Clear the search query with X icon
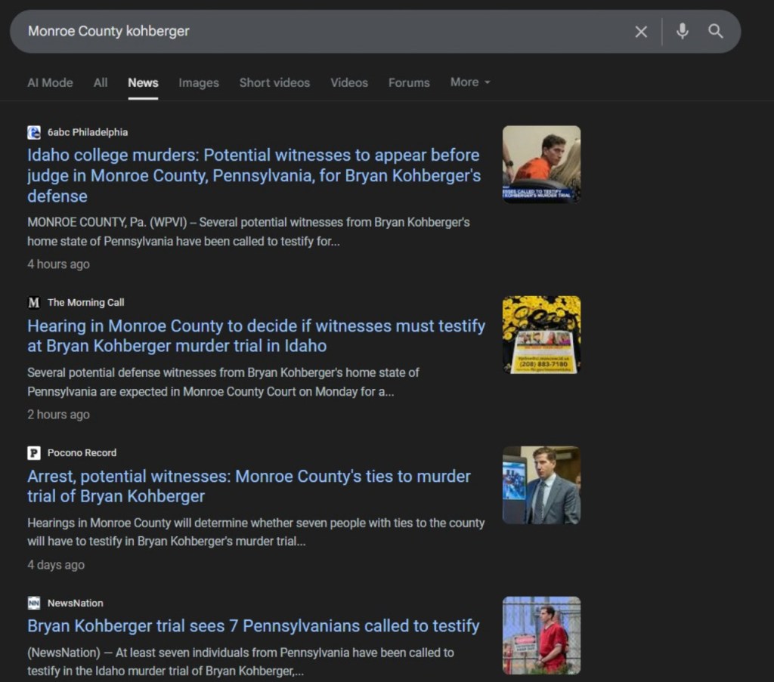This screenshot has height=682, width=774. (x=641, y=32)
